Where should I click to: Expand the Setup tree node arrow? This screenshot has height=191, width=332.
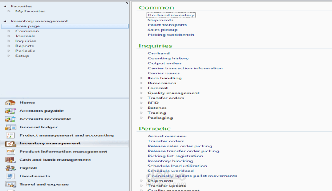[9, 56]
